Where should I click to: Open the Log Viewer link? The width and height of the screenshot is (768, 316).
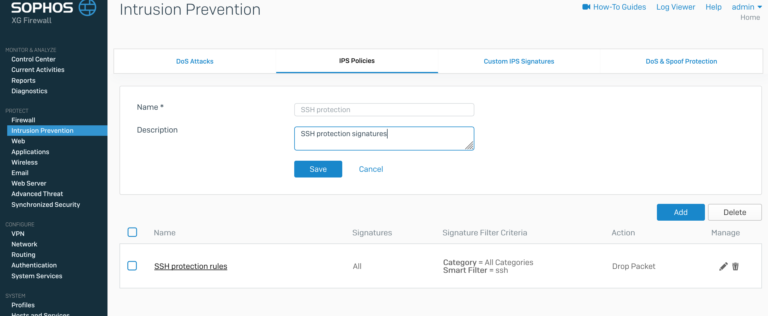[676, 7]
